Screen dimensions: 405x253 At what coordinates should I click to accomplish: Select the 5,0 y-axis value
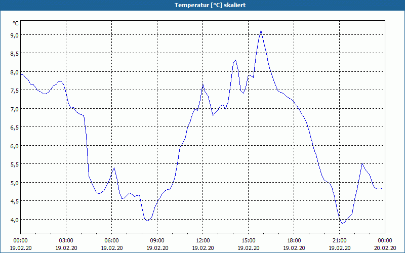(15, 183)
